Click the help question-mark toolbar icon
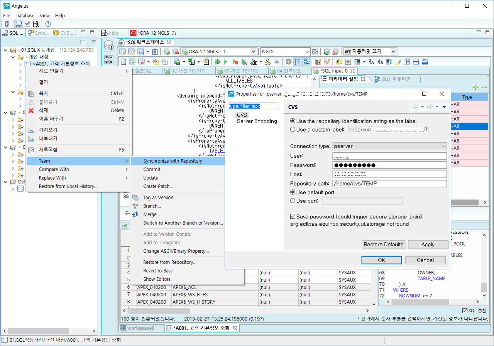 click(x=48, y=24)
